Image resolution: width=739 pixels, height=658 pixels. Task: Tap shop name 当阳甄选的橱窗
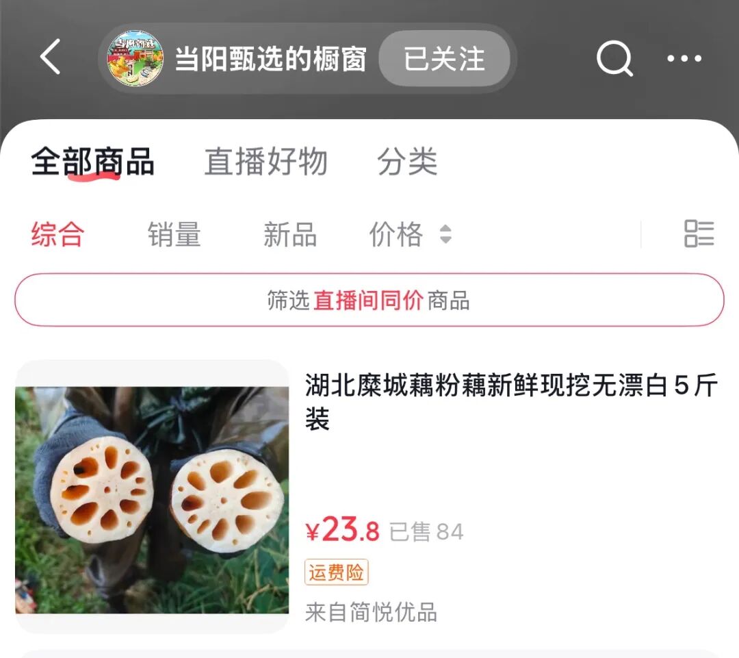point(270,59)
